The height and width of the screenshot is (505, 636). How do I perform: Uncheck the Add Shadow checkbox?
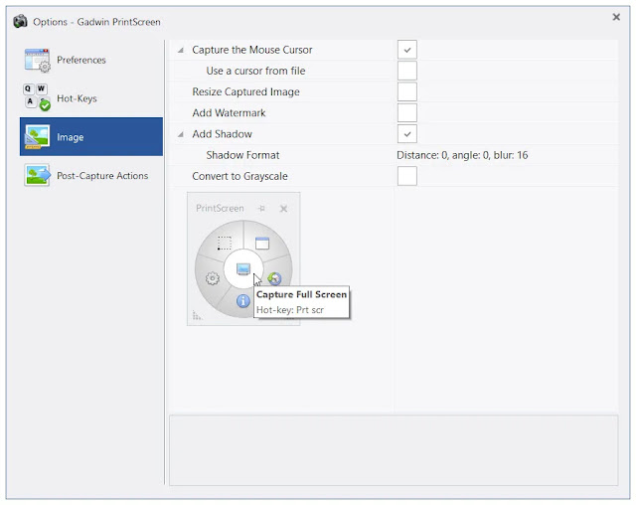click(x=406, y=134)
